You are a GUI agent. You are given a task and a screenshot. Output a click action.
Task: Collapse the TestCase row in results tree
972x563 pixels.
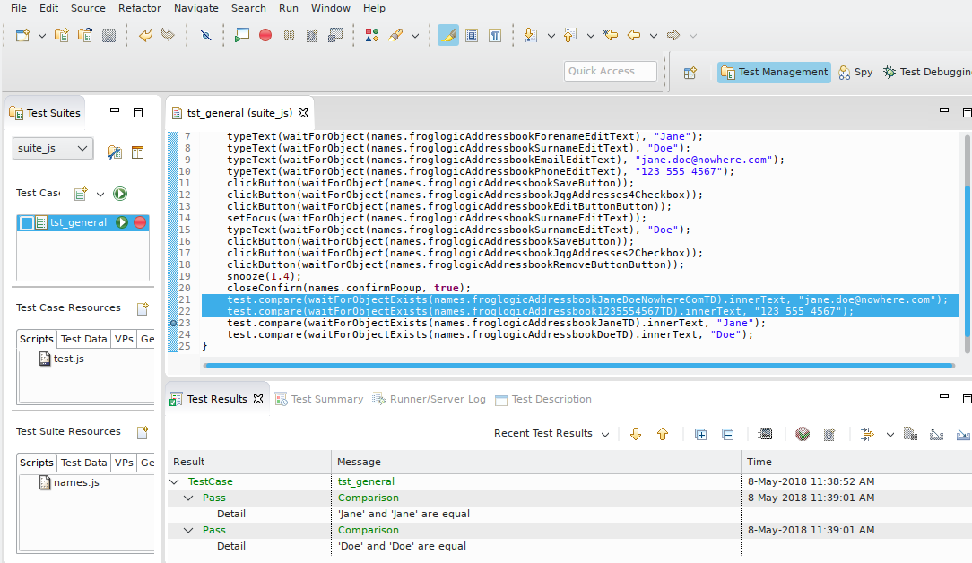tap(174, 482)
